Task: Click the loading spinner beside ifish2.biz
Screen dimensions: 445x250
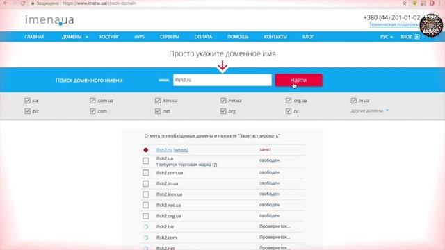Action: click(x=146, y=227)
